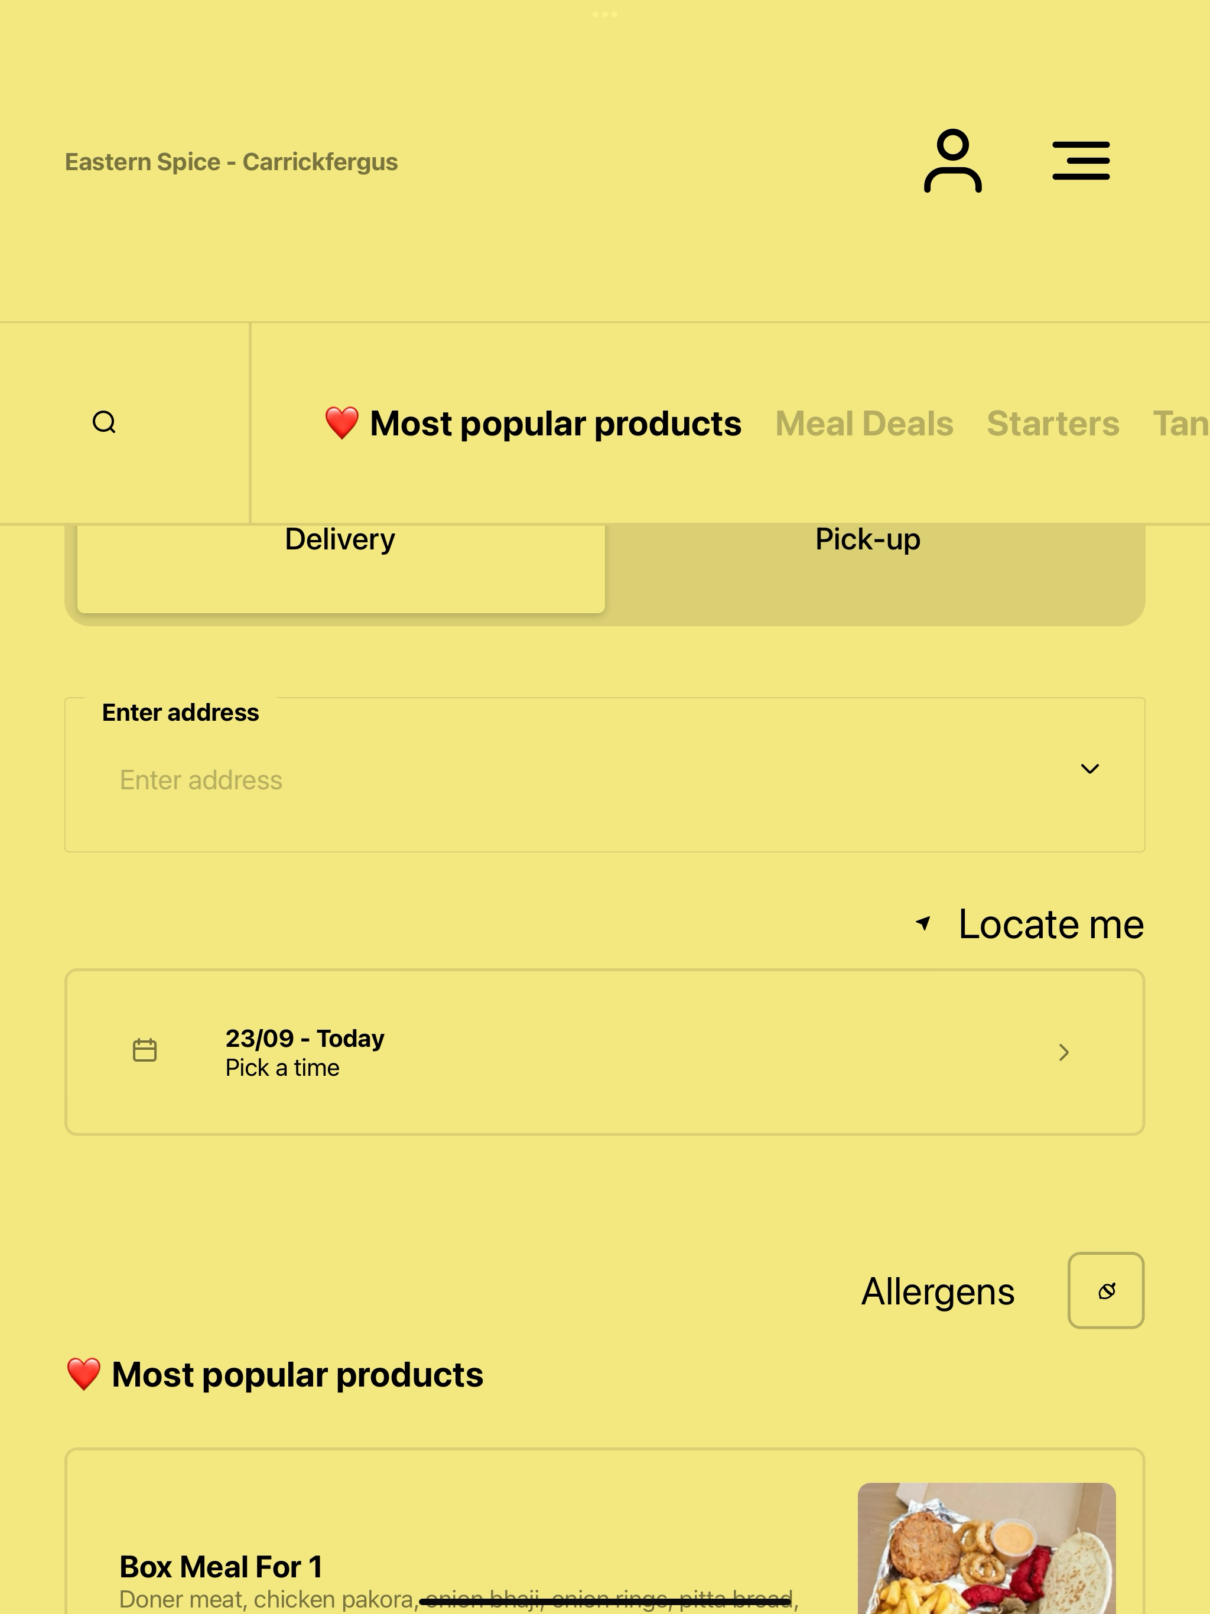1210x1614 pixels.
Task: Select the Most popular products tab
Action: pyautogui.click(x=533, y=424)
